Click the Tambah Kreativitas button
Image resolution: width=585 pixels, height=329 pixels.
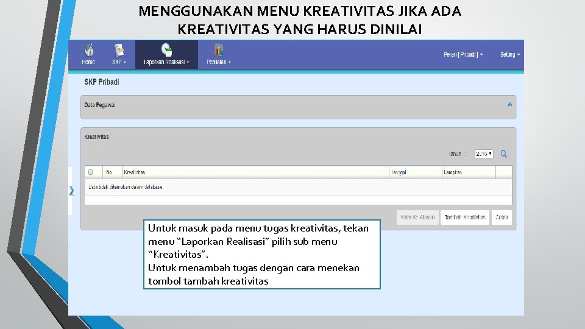(465, 217)
